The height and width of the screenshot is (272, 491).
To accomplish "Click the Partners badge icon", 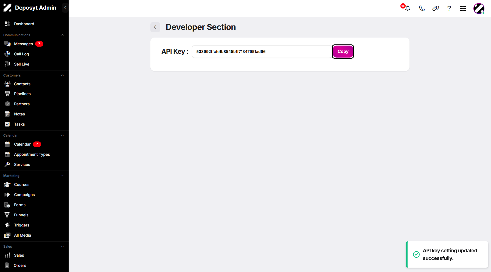I will click(7, 104).
